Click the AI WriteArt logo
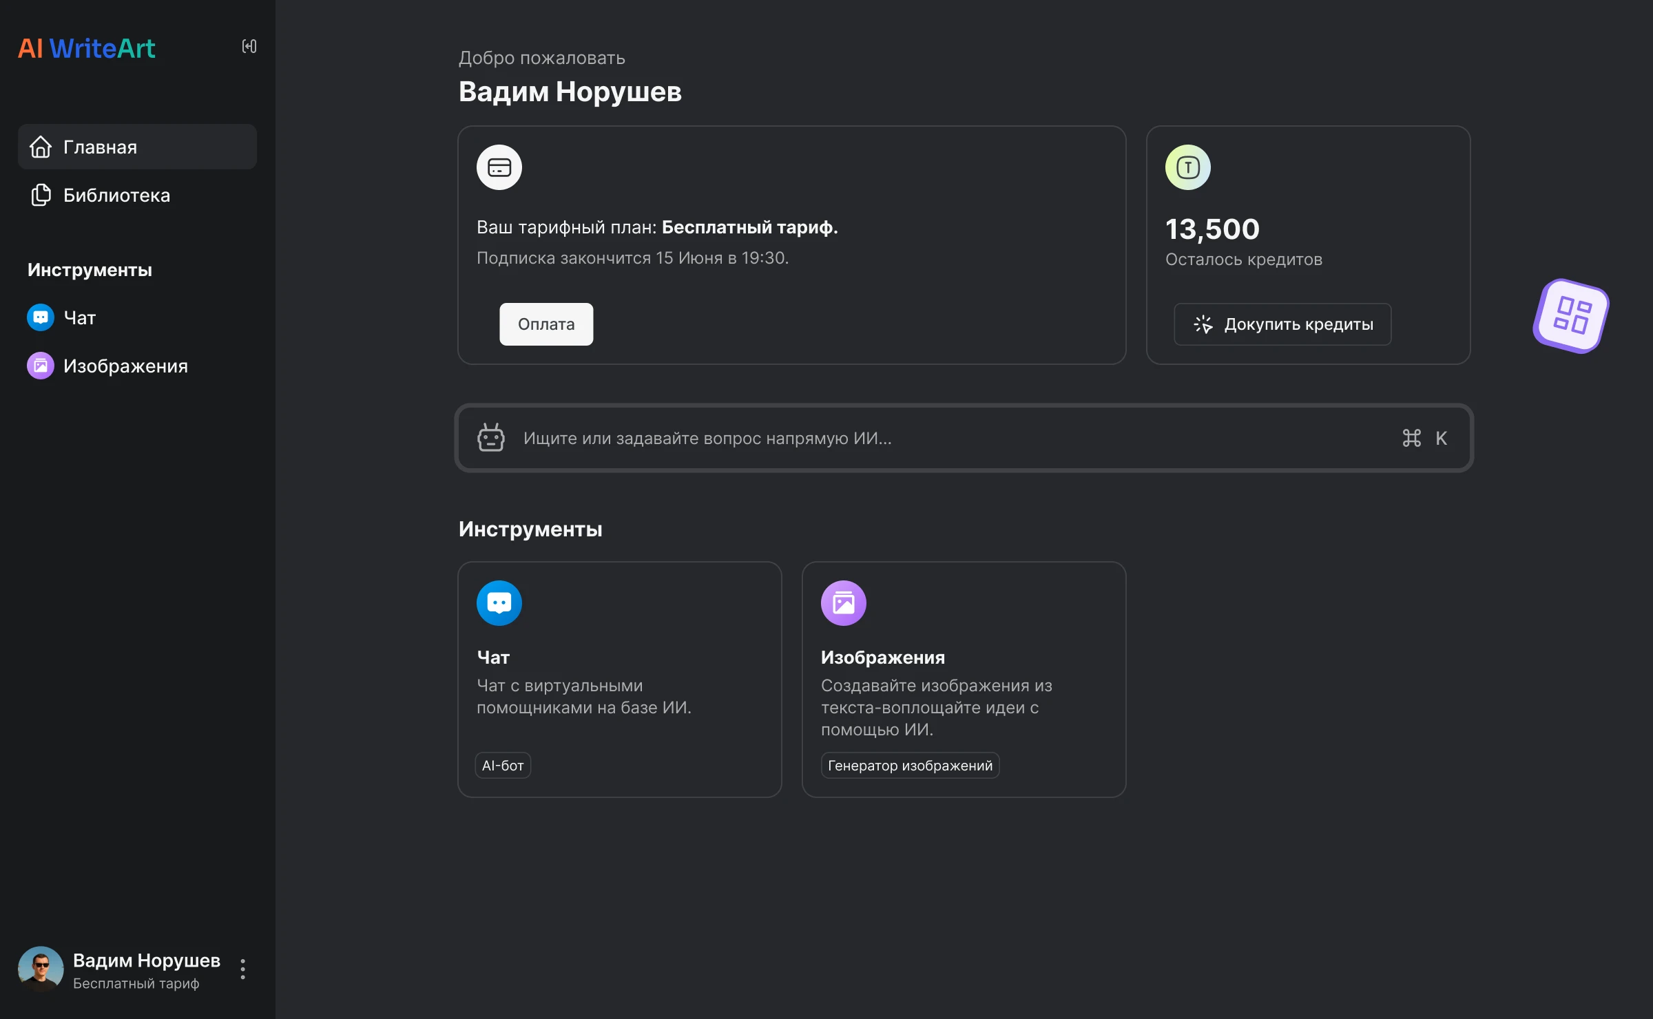Viewport: 1653px width, 1019px height. coord(87,48)
